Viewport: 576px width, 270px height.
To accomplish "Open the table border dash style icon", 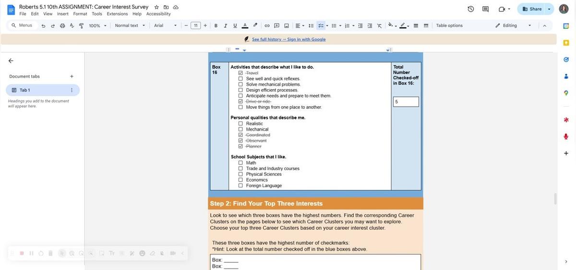I will point(426,25).
